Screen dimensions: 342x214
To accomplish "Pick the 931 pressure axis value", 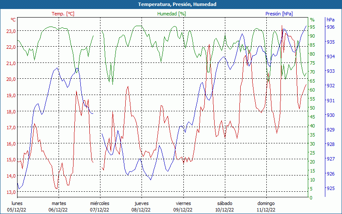I will pos(330,101).
